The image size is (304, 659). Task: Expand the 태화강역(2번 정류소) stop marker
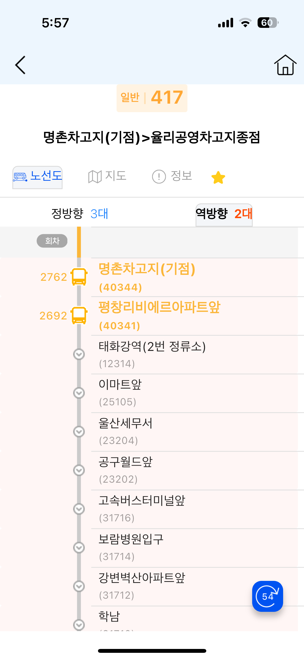click(x=79, y=354)
